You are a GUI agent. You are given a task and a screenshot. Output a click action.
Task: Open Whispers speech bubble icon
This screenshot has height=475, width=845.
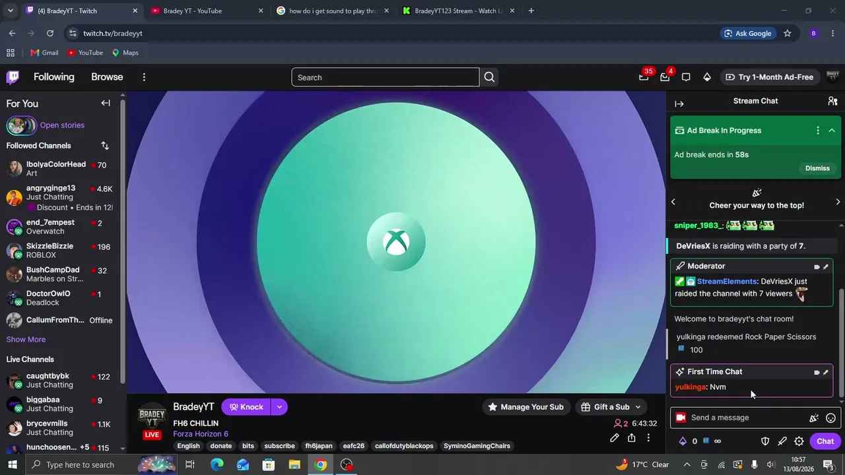(686, 77)
